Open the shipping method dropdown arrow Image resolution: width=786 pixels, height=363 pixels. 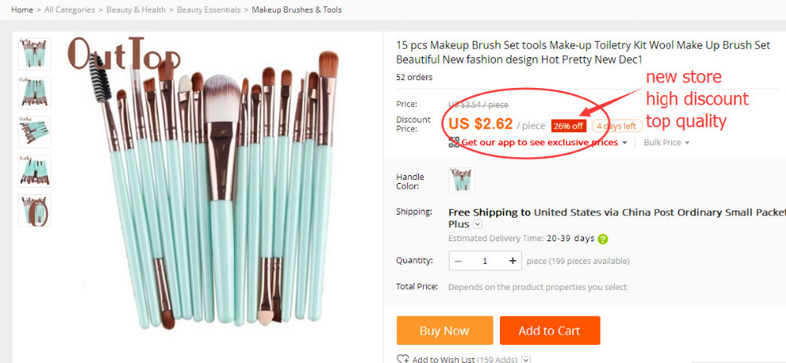pos(477,225)
